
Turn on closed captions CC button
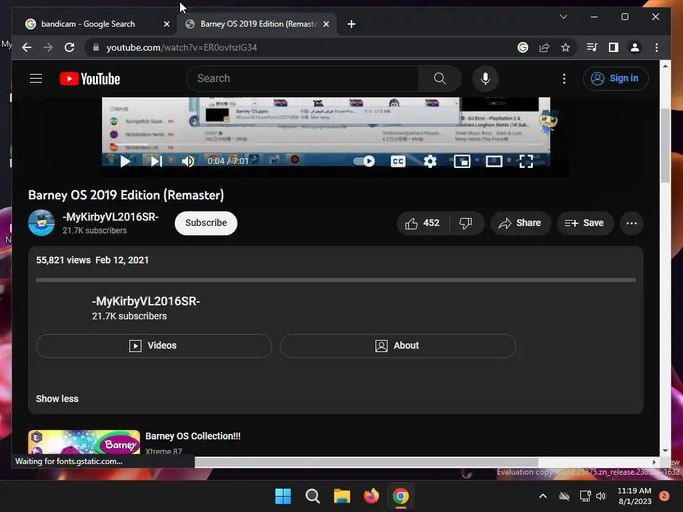(x=398, y=161)
